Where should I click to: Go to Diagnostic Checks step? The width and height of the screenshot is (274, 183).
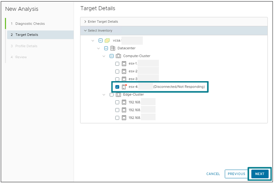pyautogui.click(x=30, y=24)
